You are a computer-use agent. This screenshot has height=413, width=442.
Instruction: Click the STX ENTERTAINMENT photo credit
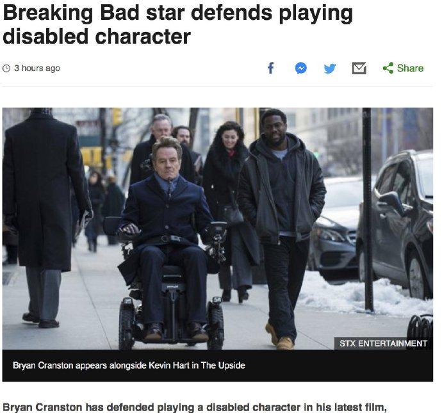tap(383, 343)
